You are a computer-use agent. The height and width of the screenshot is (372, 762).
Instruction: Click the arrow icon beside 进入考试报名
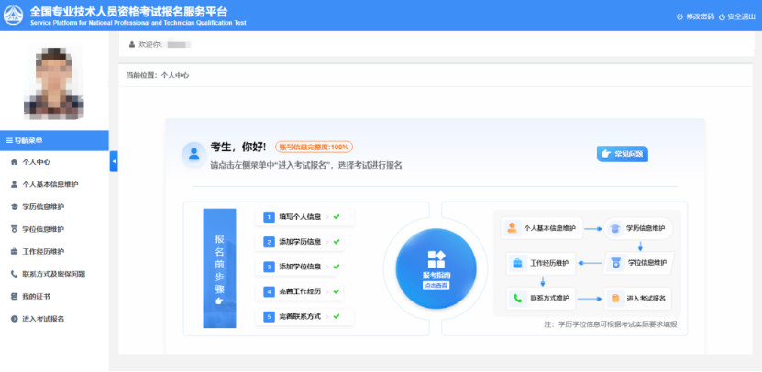coord(14,319)
